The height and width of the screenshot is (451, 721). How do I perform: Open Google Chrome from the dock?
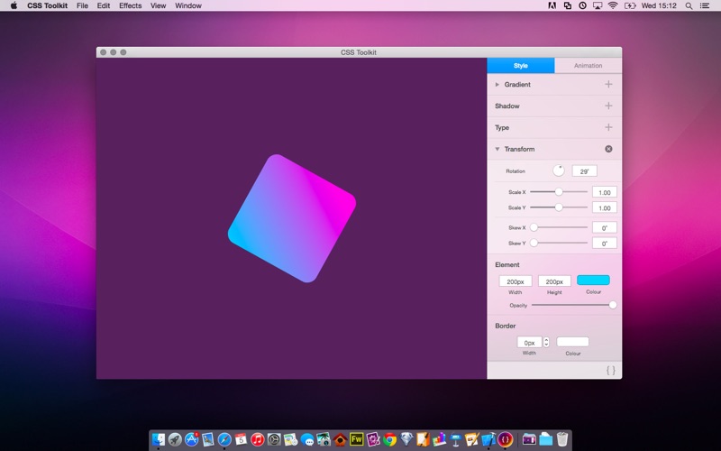tap(389, 440)
